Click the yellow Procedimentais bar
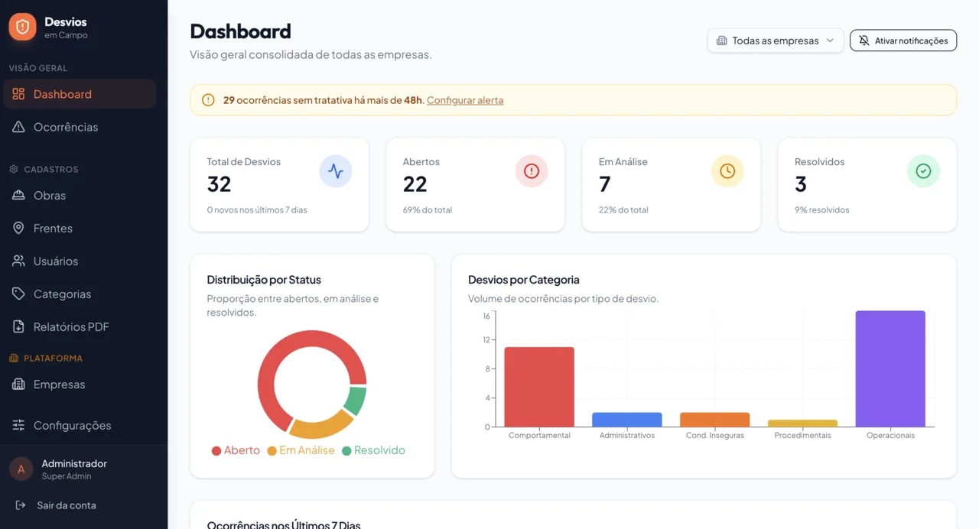Image resolution: width=979 pixels, height=529 pixels. pos(802,424)
